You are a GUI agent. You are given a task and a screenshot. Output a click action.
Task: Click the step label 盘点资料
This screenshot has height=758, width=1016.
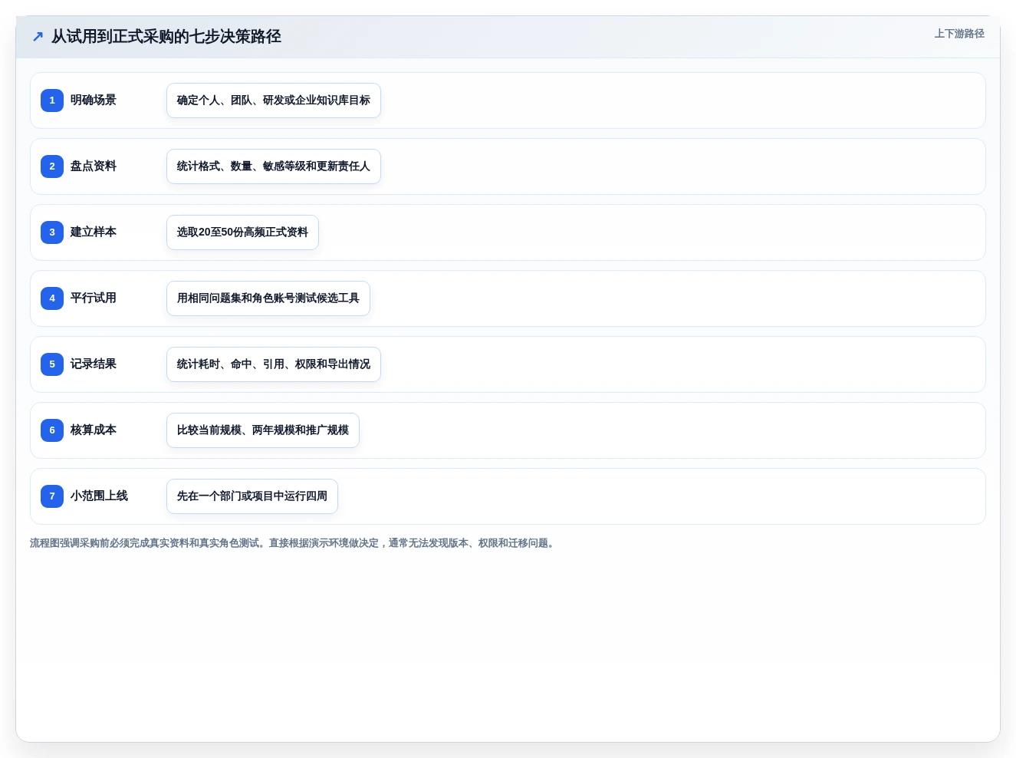94,166
